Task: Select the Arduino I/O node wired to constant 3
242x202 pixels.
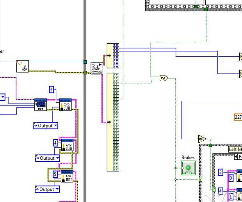Action: click(x=66, y=105)
